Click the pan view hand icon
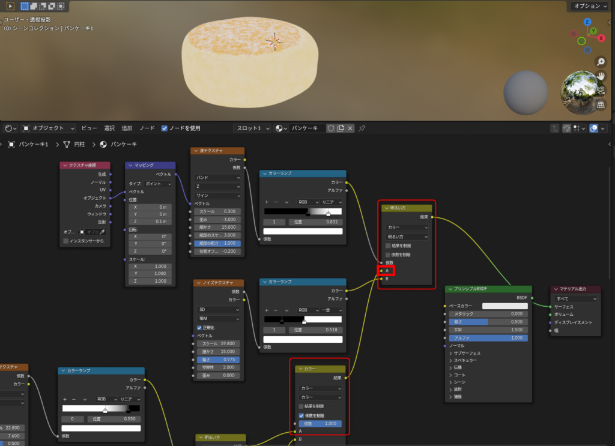This screenshot has width=615, height=446. tap(601, 76)
